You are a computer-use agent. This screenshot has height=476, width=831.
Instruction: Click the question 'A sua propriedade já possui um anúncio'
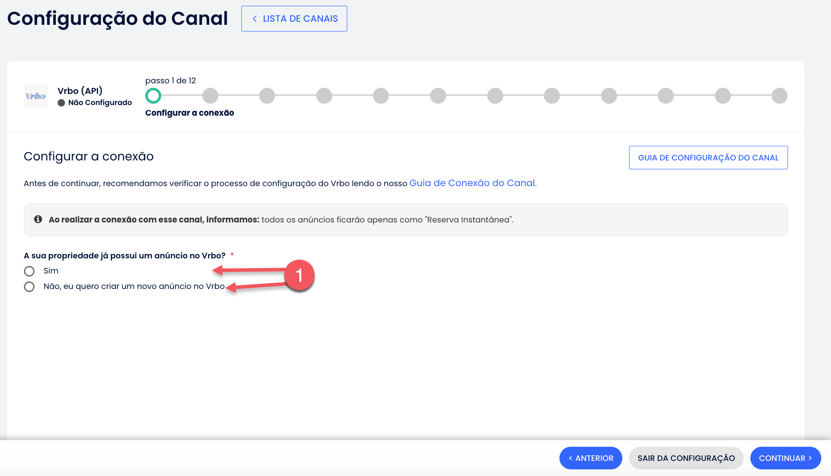pos(124,256)
